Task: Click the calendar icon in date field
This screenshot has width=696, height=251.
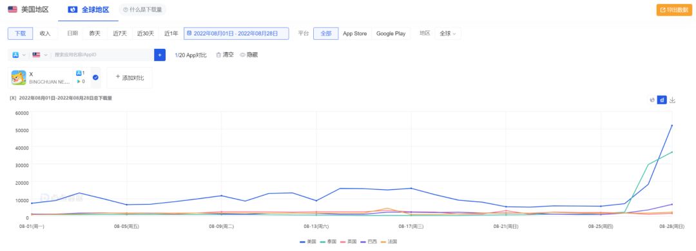Action: point(189,33)
